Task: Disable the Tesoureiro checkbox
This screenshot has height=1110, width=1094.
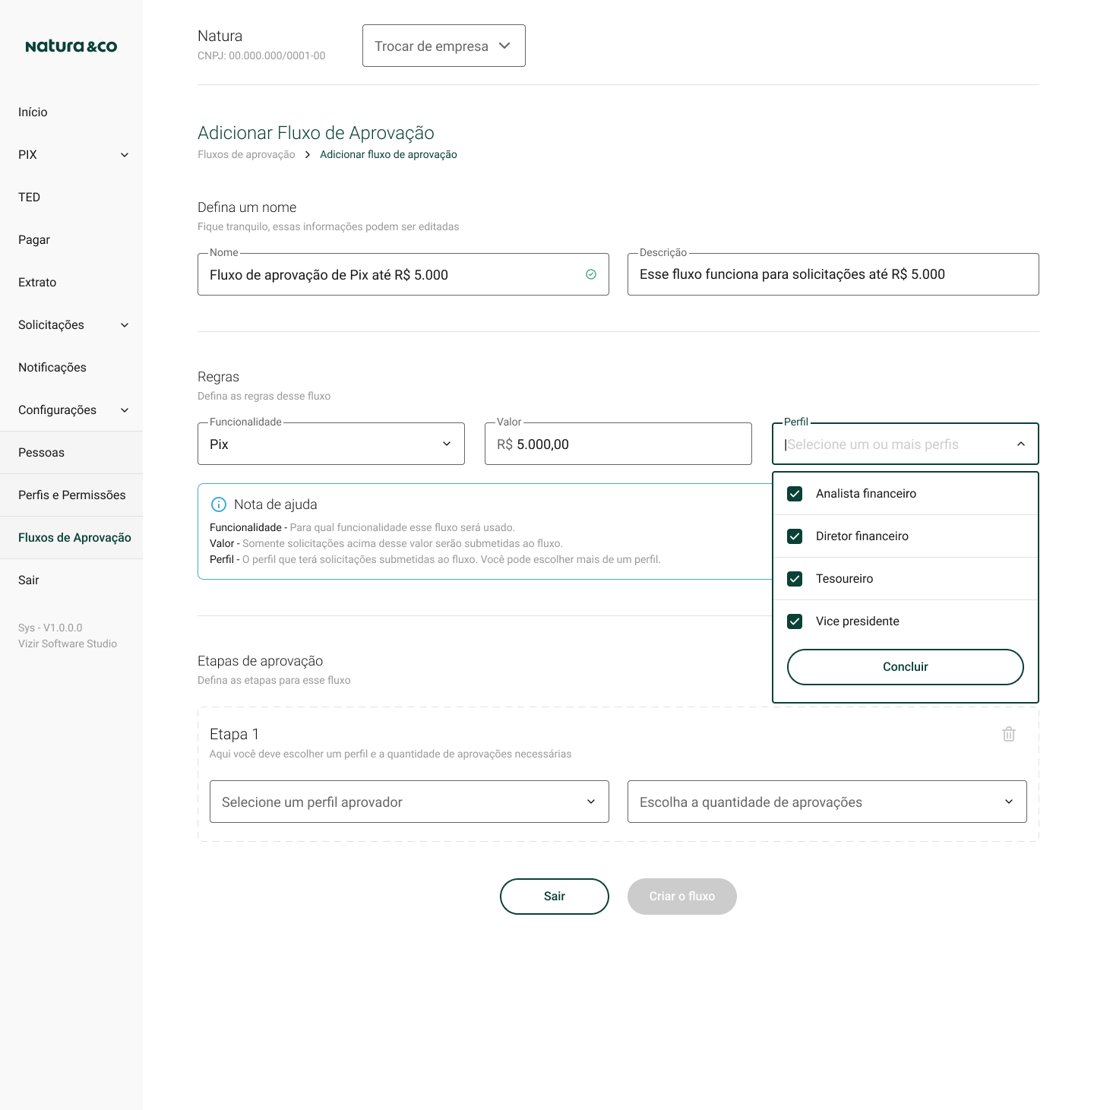Action: (795, 578)
